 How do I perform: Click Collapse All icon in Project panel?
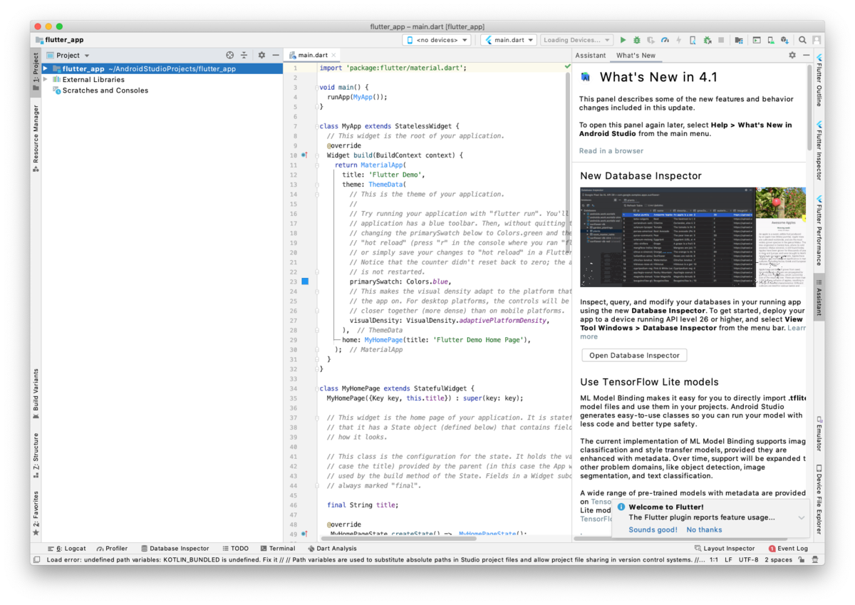coord(244,55)
